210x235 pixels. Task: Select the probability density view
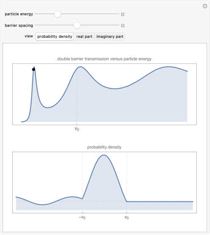point(54,37)
